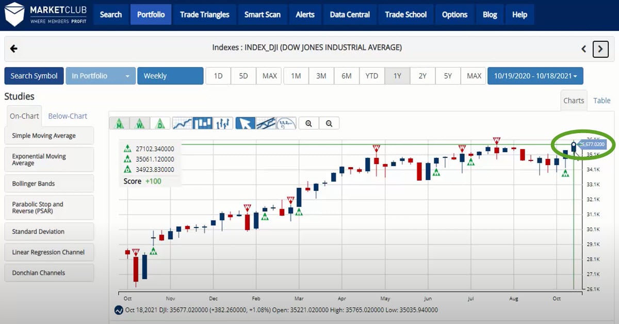Switch to candlestick chart style

pyautogui.click(x=203, y=123)
